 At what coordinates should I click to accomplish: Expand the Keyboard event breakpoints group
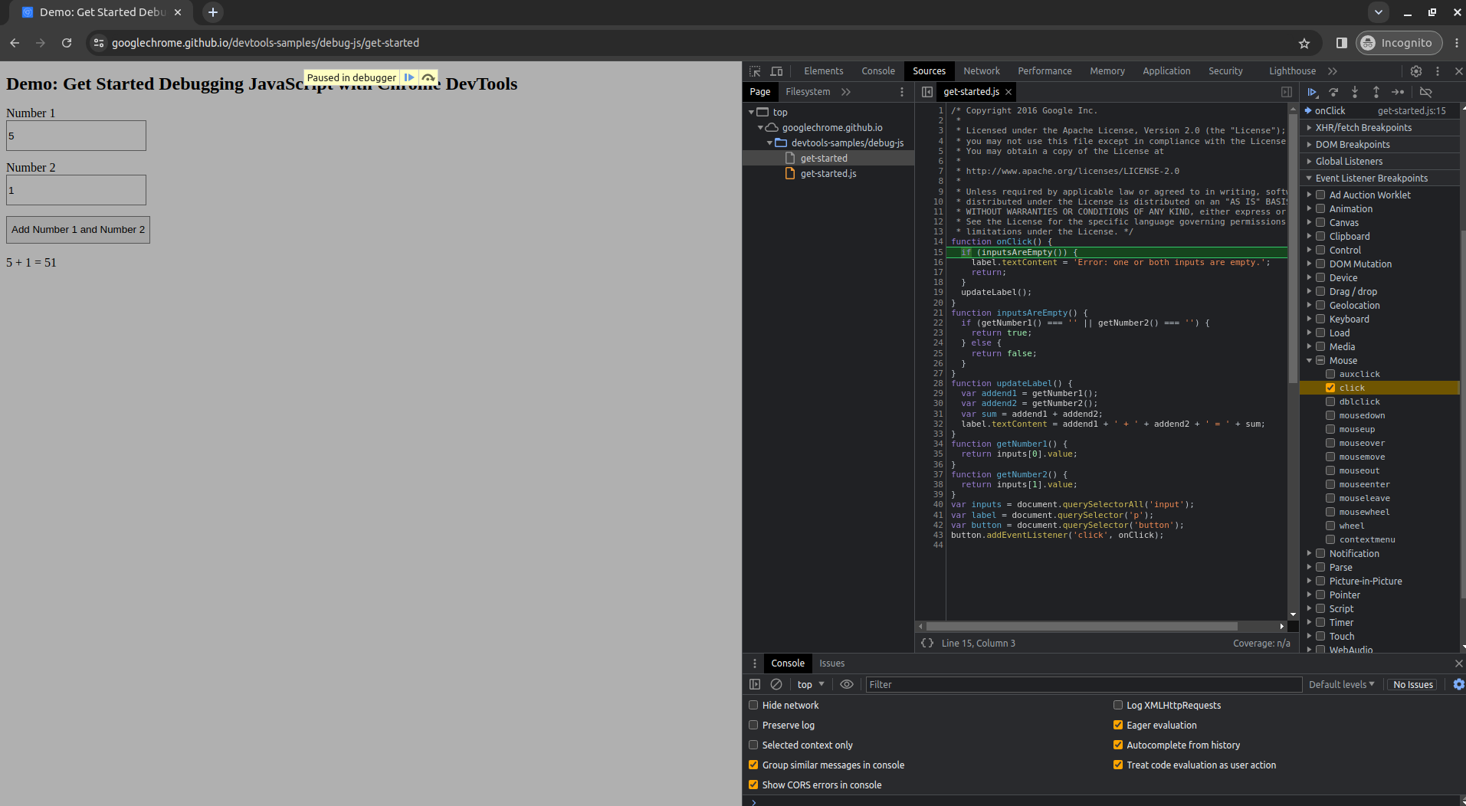pos(1309,319)
